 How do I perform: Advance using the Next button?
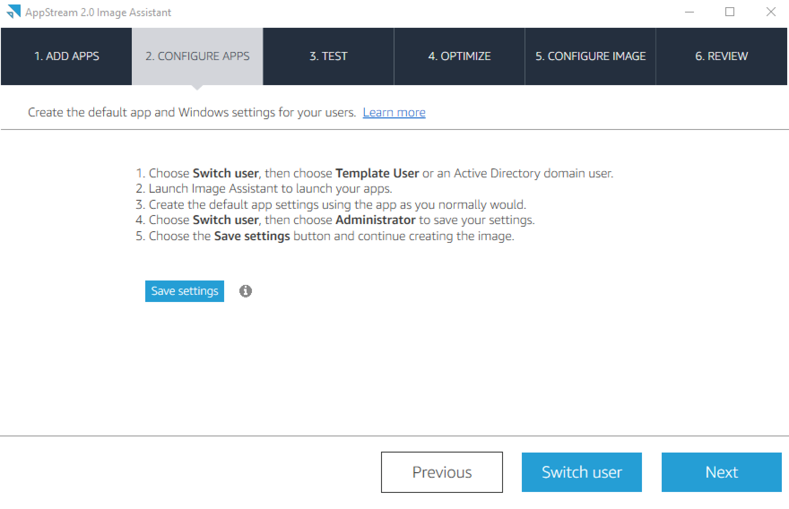[x=720, y=472]
